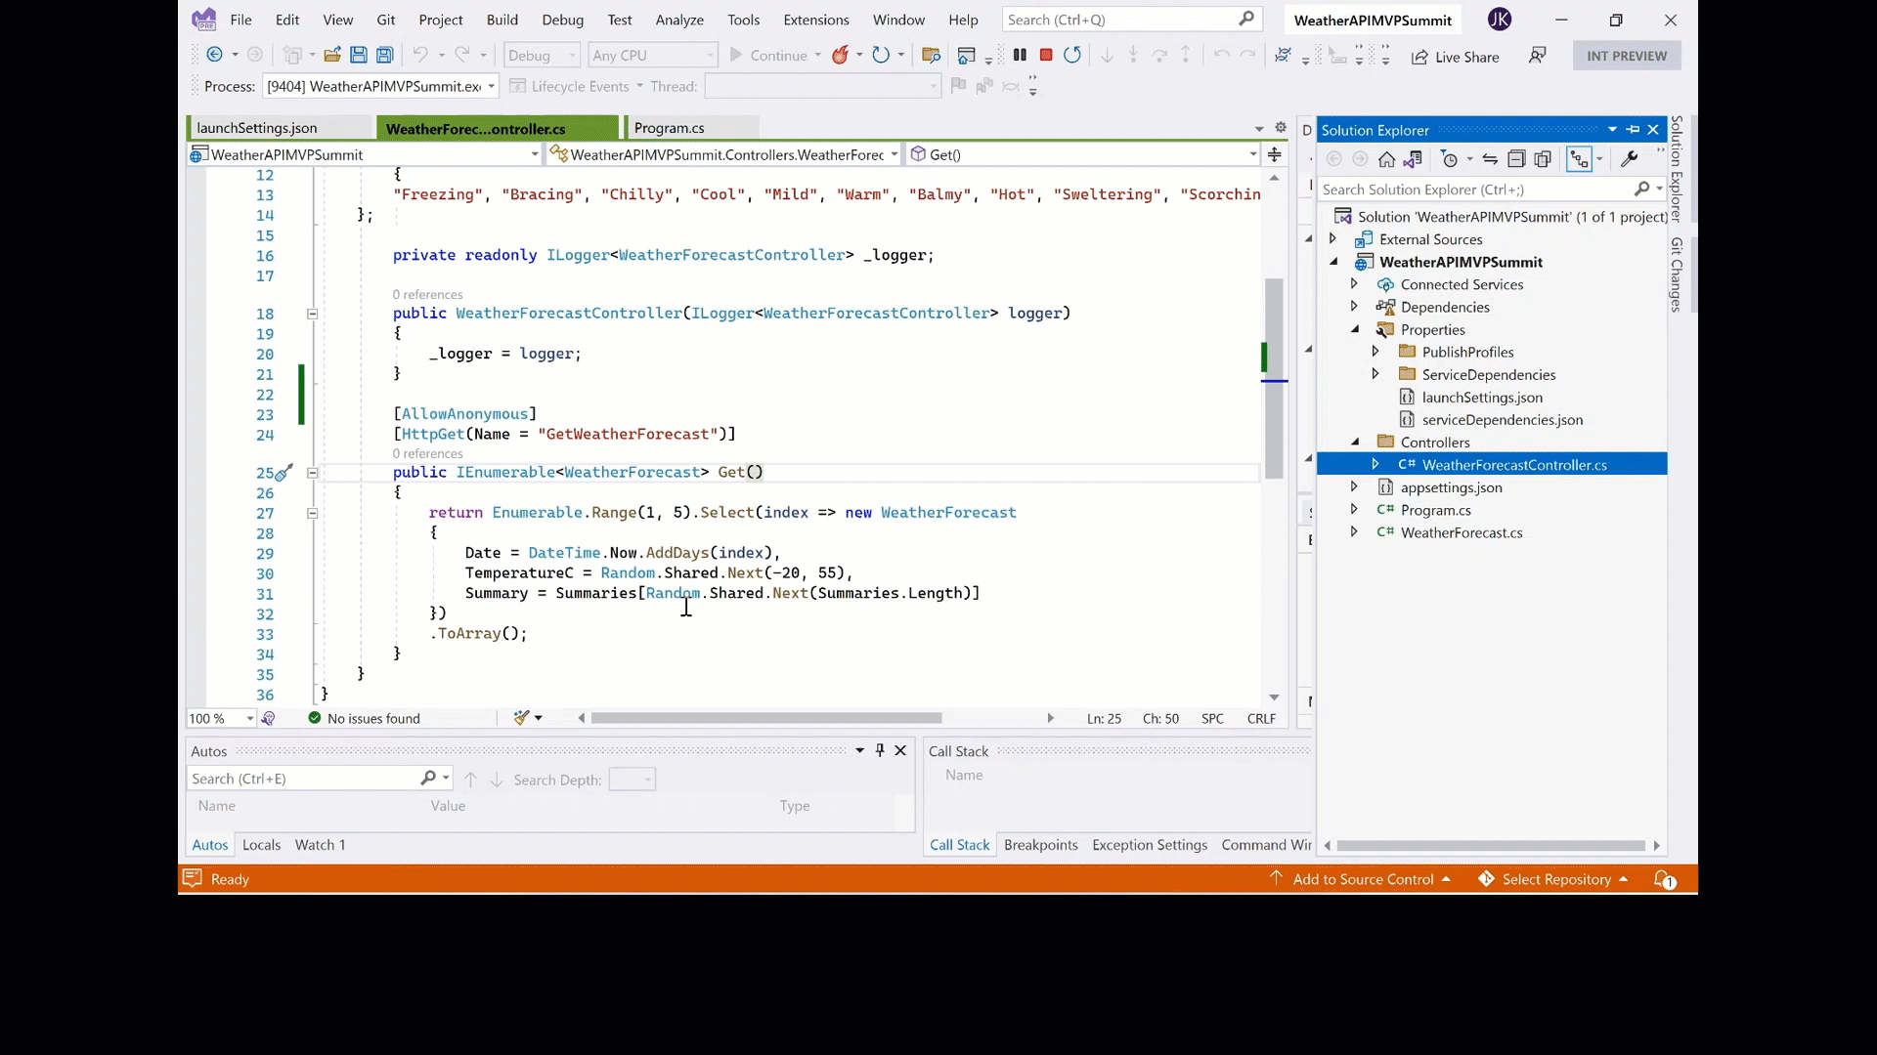Click the Watch 1 tab in debugger
The height and width of the screenshot is (1055, 1877).
click(320, 845)
